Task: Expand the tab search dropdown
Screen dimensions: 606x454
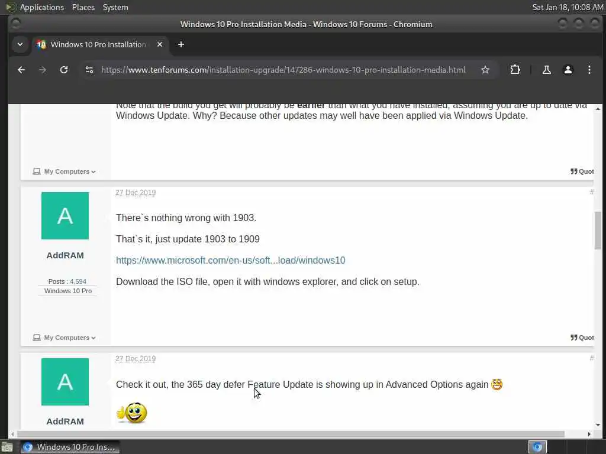Action: [20, 44]
